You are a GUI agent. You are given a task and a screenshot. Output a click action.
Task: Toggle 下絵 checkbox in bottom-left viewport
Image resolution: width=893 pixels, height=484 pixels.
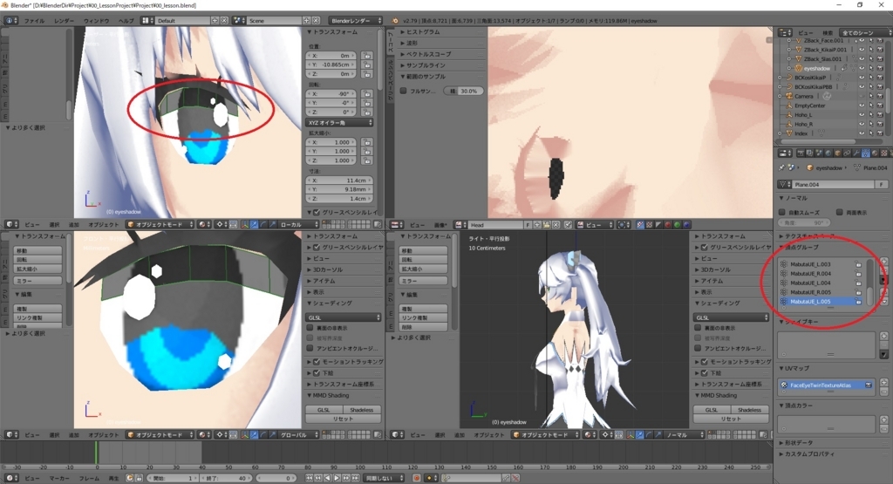[317, 373]
